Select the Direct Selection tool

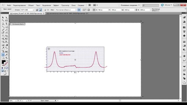click(6, 17)
